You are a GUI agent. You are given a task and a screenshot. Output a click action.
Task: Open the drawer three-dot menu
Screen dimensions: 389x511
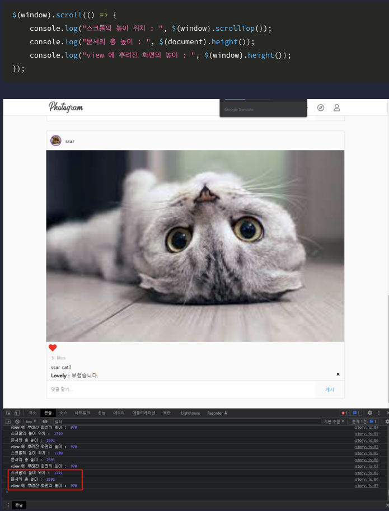click(x=8, y=505)
